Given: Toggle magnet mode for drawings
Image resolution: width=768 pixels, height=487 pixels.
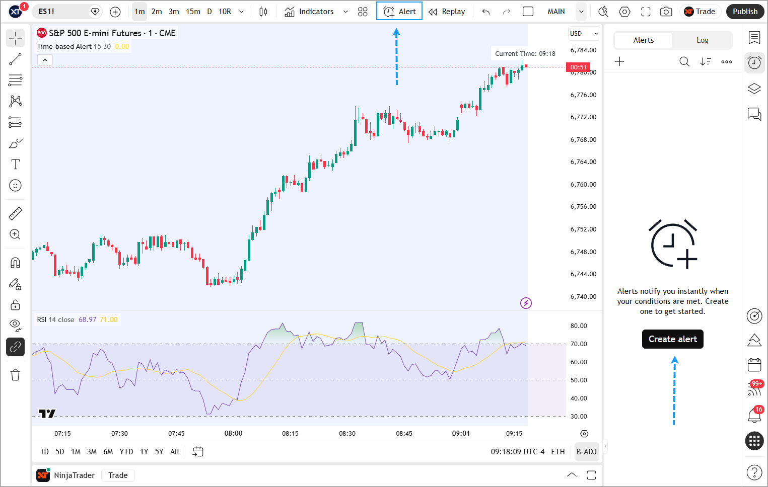Looking at the screenshot, I should (x=15, y=263).
